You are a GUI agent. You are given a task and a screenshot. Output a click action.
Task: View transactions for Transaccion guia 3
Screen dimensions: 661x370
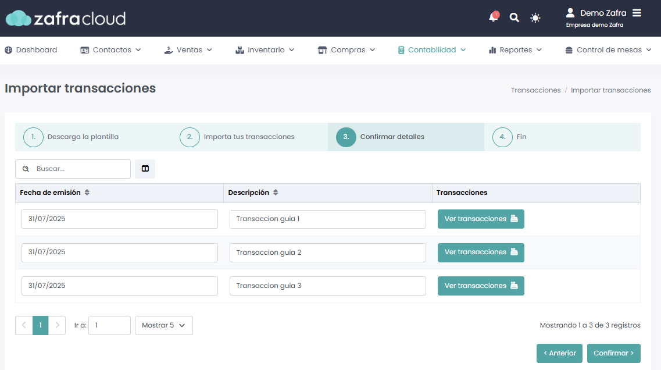(x=481, y=286)
